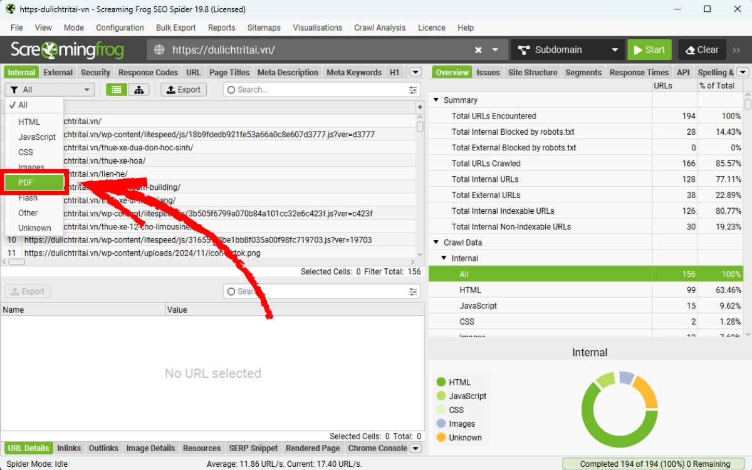Viewport: 752px width, 470px height.
Task: Clear the URL field using the X icon
Action: pyautogui.click(x=478, y=50)
